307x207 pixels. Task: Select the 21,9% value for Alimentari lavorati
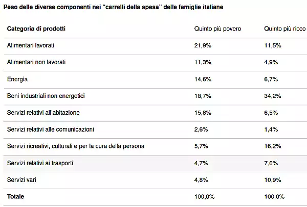coord(203,46)
